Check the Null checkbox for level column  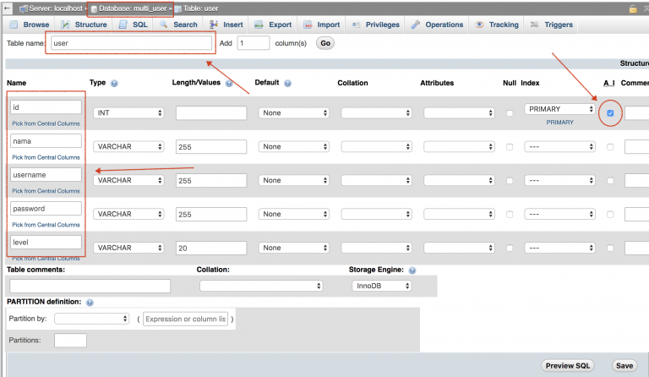[510, 249]
